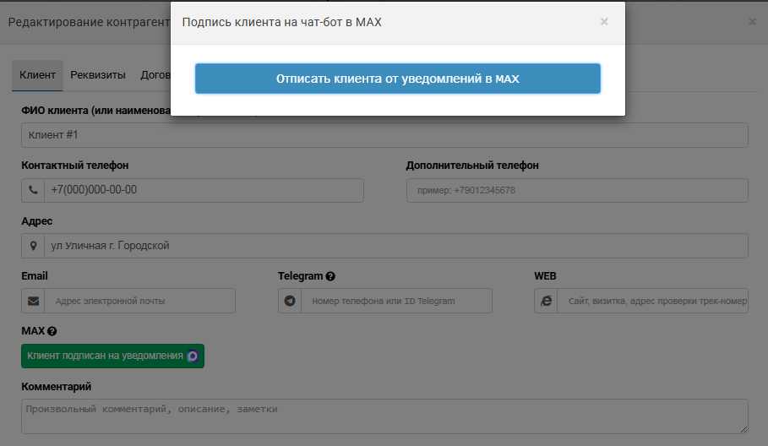This screenshot has height=446, width=768.
Task: Focus the Комментарий text area
Action: pos(384,416)
